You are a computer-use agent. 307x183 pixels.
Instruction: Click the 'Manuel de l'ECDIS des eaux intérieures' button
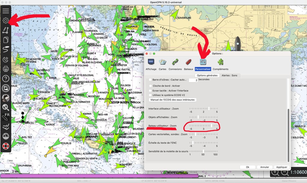click(172, 100)
